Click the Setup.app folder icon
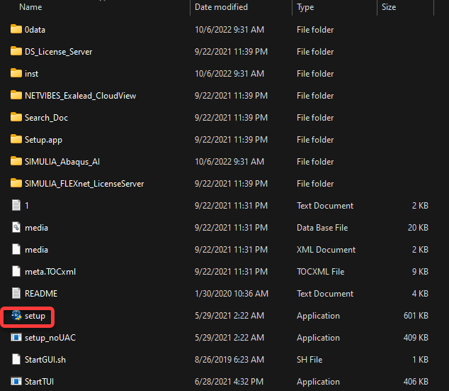 [16, 139]
